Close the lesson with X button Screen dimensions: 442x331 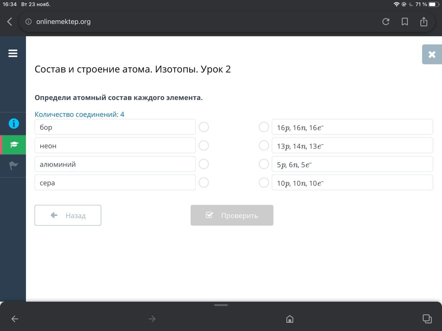click(432, 54)
